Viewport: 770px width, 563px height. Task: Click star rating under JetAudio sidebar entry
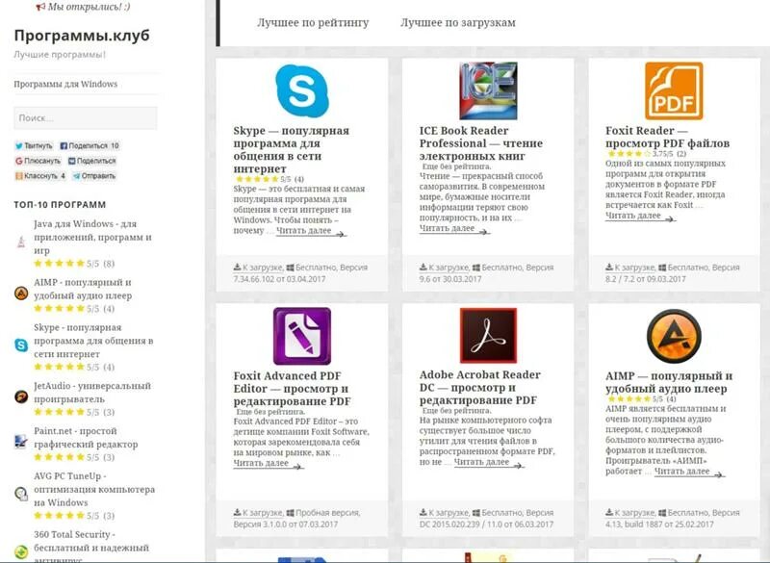tap(60, 412)
